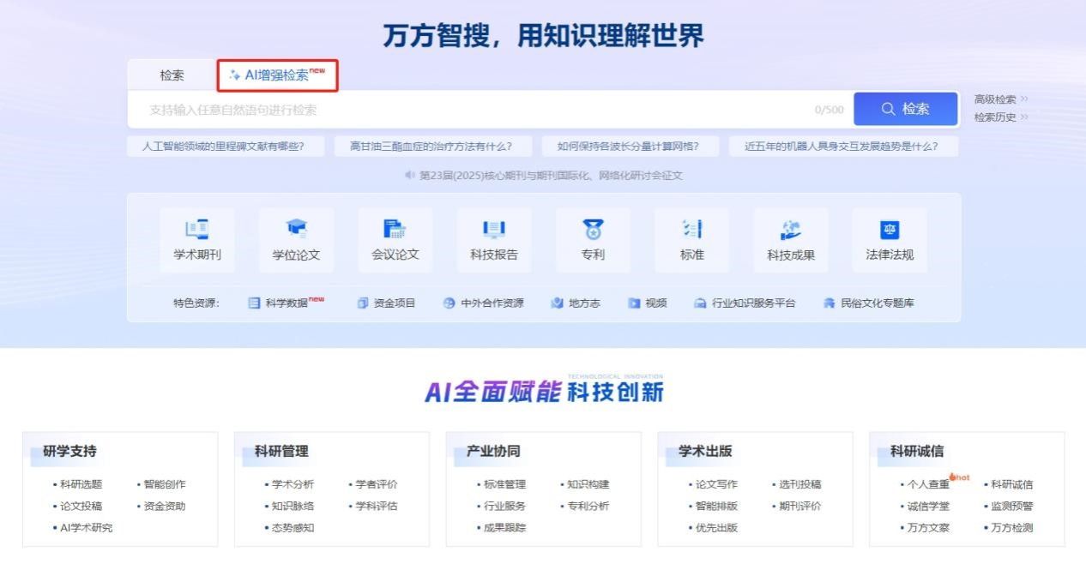The image size is (1086, 564).
Task: Pick suggestion 近五年的机器人具身交互发展趋势是什么?
Action: point(843,147)
